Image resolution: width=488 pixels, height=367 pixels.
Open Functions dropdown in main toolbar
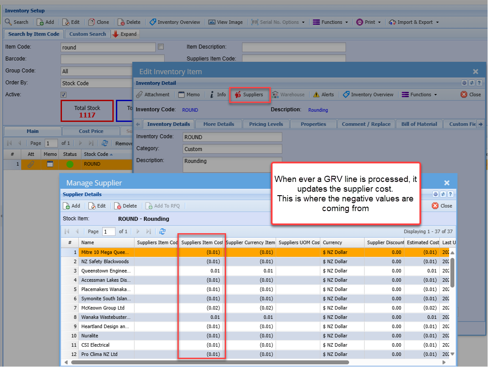[x=330, y=22]
